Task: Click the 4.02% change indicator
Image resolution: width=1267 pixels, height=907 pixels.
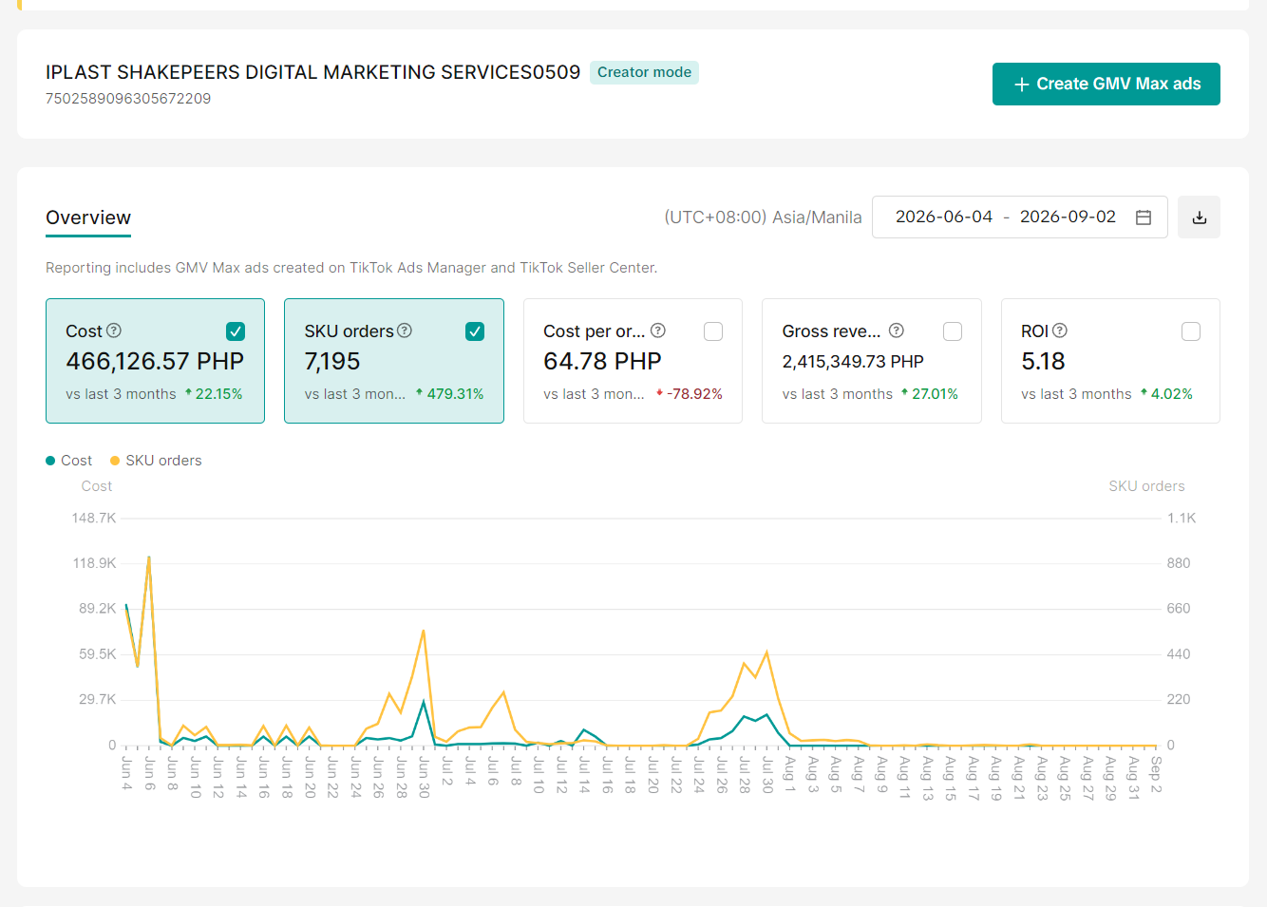Action: (x=1166, y=394)
